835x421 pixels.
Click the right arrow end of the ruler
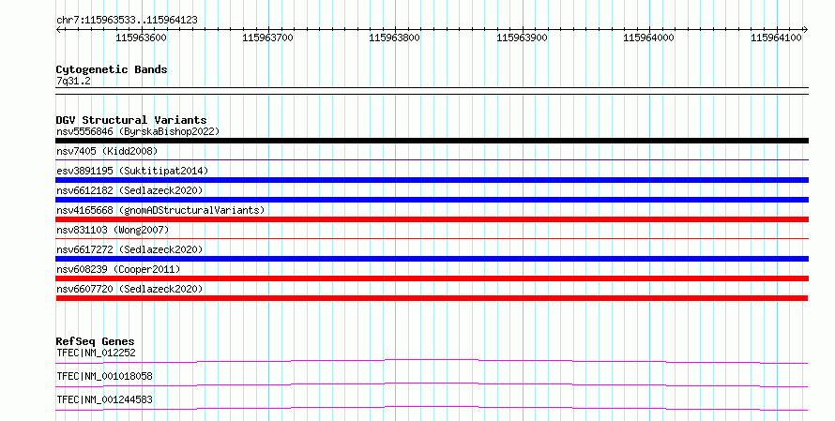point(805,30)
